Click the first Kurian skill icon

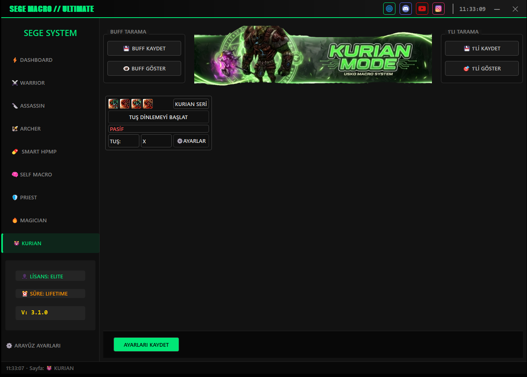[x=113, y=104]
